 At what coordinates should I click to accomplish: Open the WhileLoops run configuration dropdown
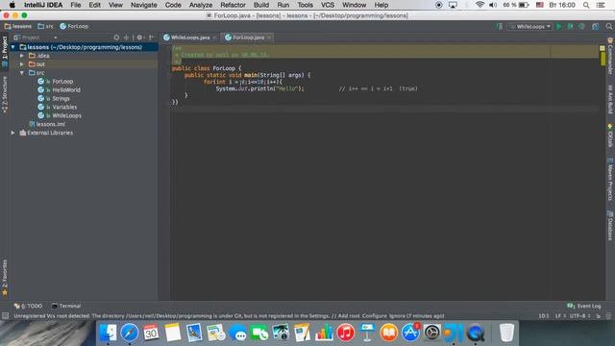click(529, 26)
